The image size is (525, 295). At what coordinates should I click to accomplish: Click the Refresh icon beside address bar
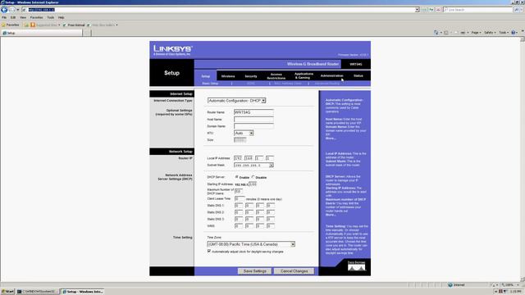[x=431, y=10]
